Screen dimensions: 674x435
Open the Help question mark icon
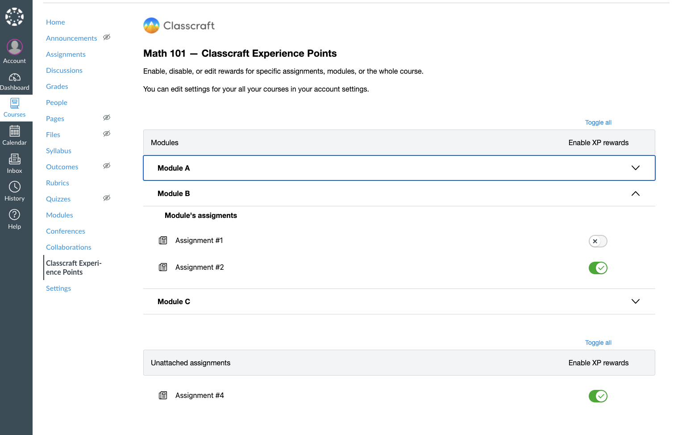(x=15, y=215)
